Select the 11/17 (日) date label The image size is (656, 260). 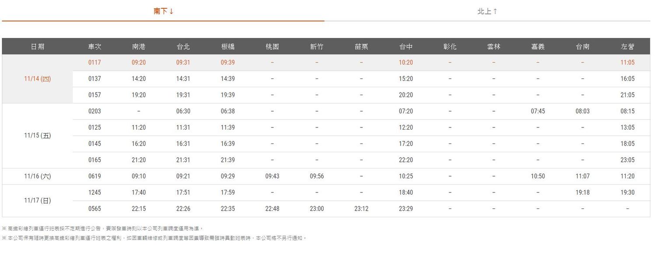tap(36, 200)
